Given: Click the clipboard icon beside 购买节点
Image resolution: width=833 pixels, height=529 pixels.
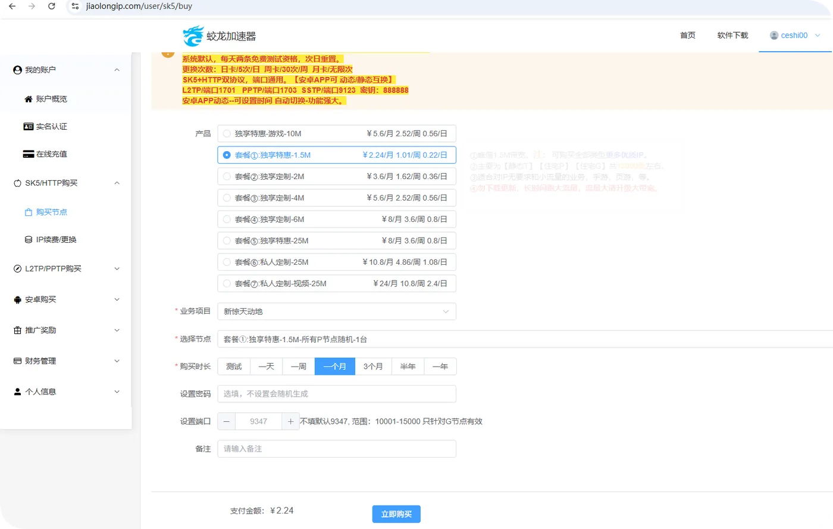Looking at the screenshot, I should pos(28,212).
